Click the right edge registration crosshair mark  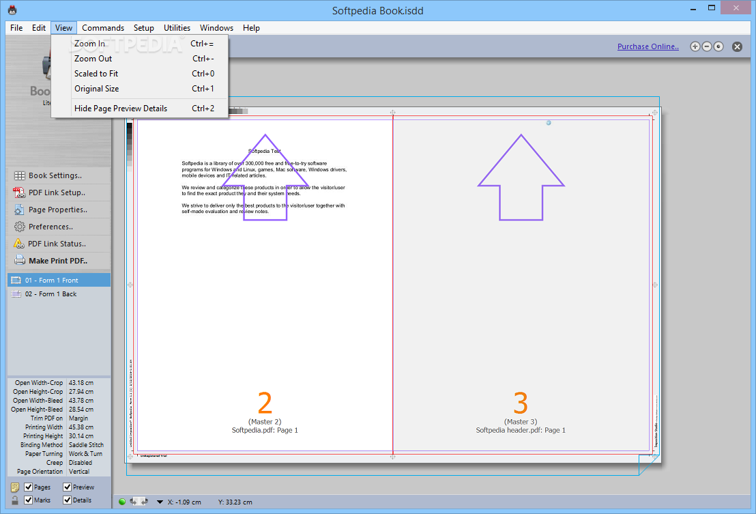(x=655, y=285)
